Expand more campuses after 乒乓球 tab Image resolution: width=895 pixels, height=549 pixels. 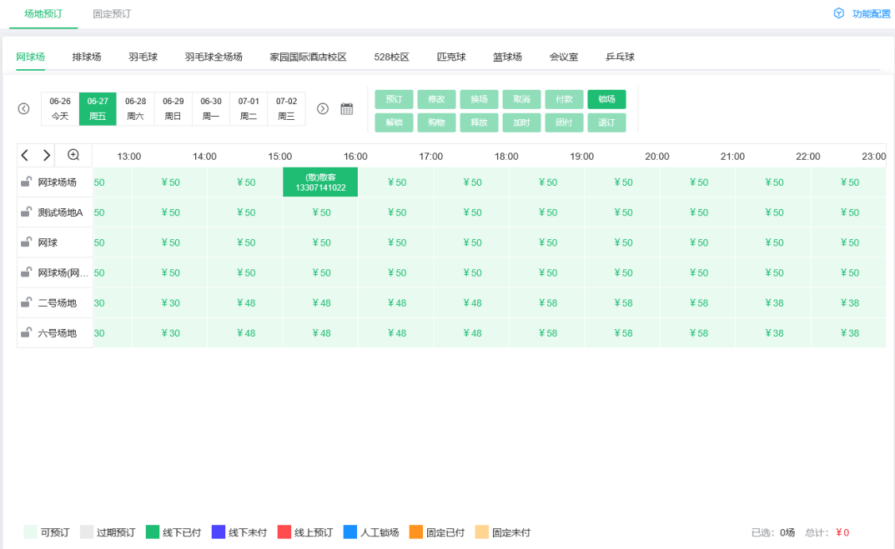[x=659, y=57]
